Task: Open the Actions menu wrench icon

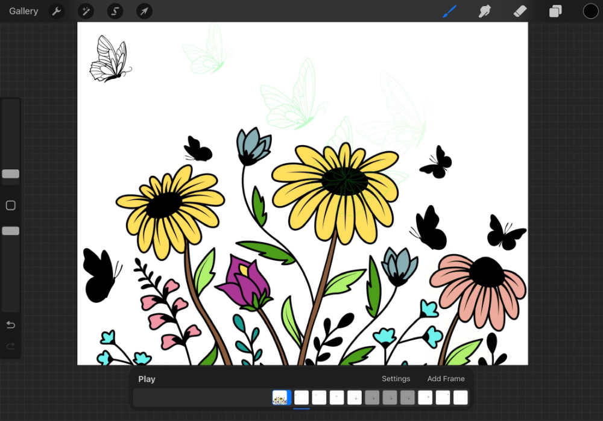Action: coord(56,11)
